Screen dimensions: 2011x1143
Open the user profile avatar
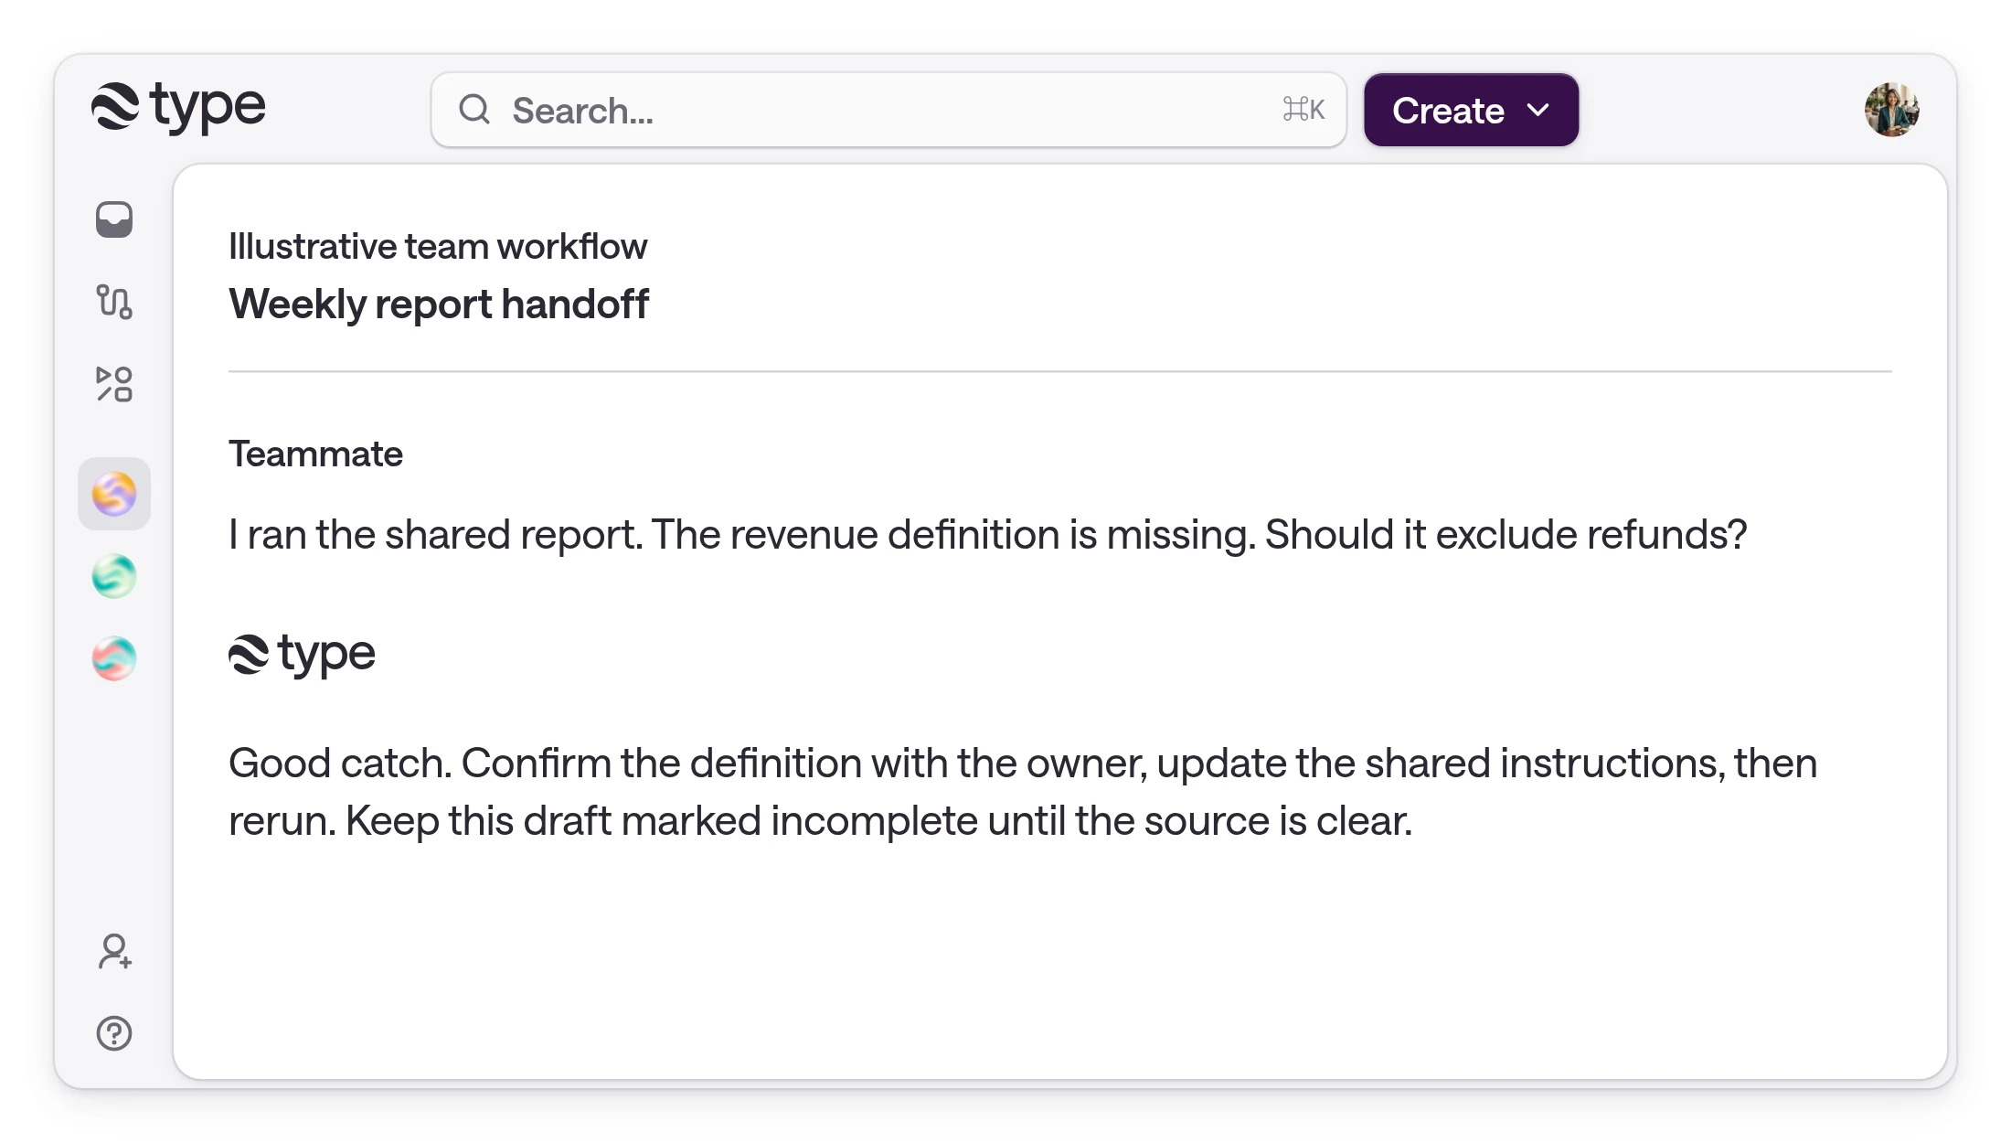[1891, 110]
